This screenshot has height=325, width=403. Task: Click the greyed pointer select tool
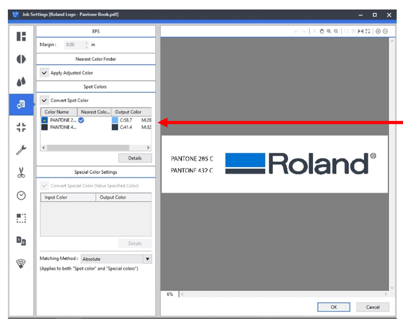click(x=315, y=31)
